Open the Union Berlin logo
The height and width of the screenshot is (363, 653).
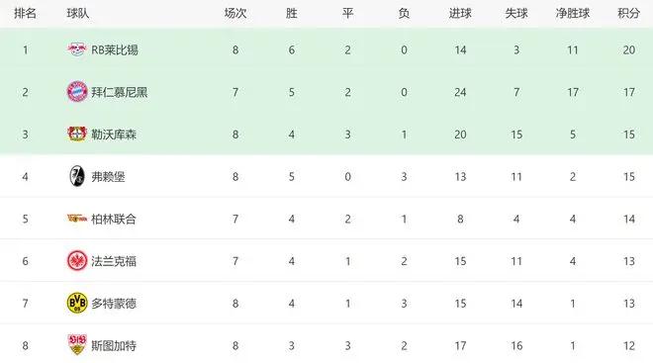77,219
